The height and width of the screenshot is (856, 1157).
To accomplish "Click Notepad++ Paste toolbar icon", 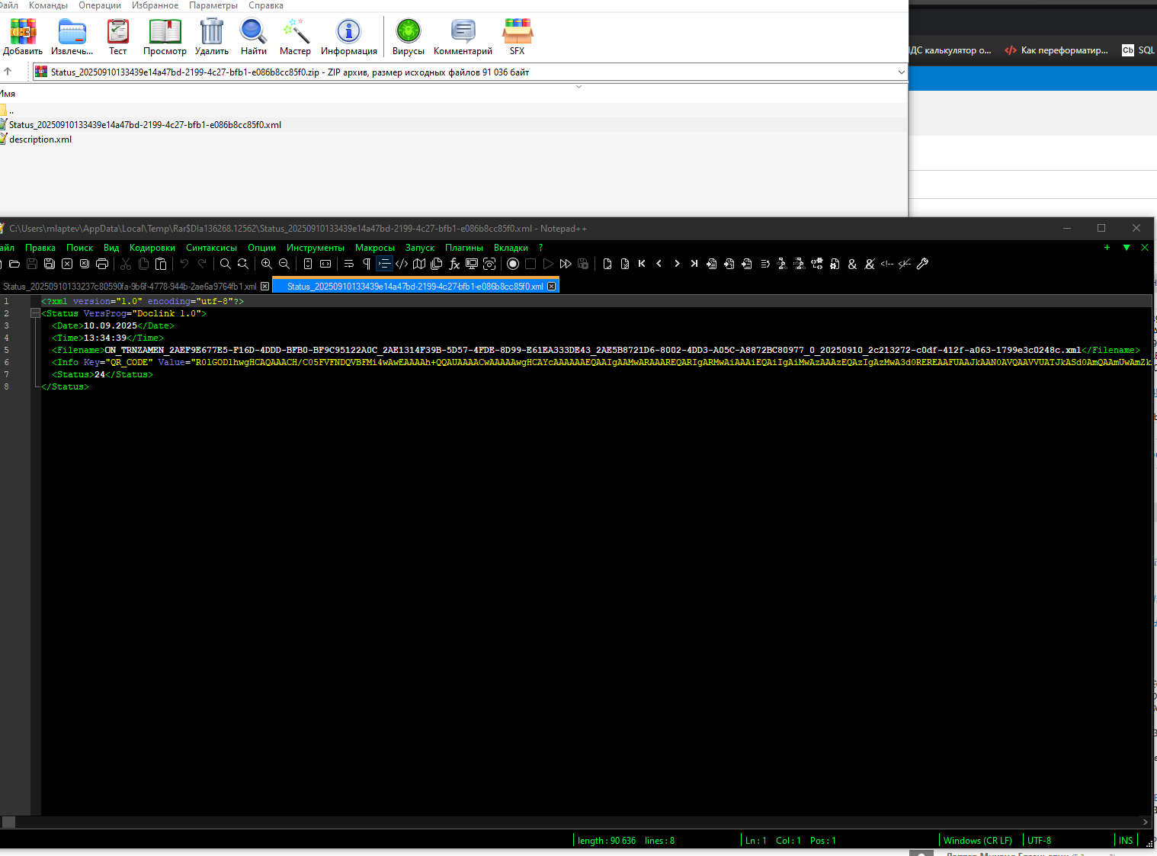I will click(x=161, y=264).
